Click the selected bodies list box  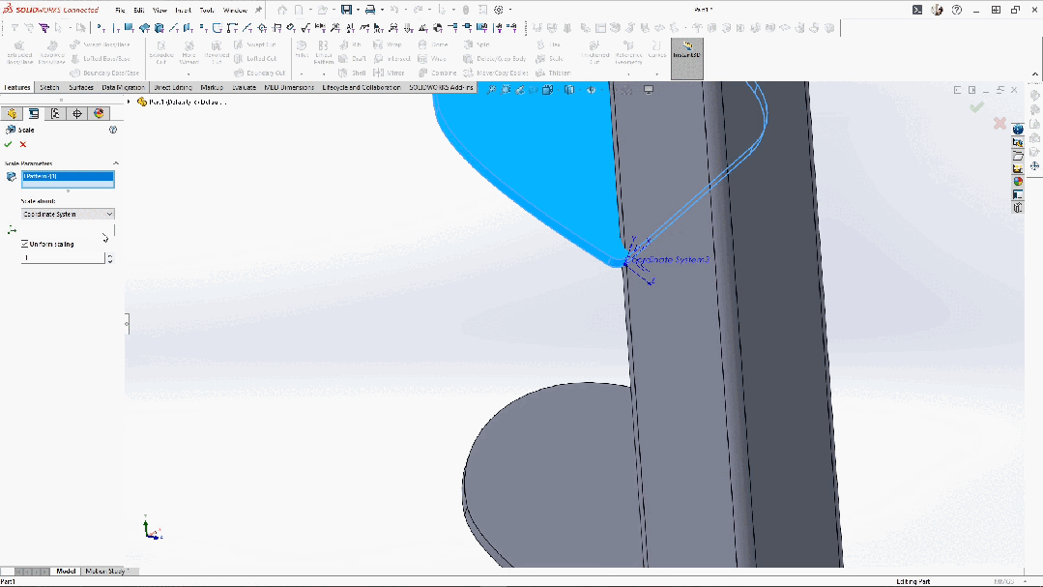(68, 180)
